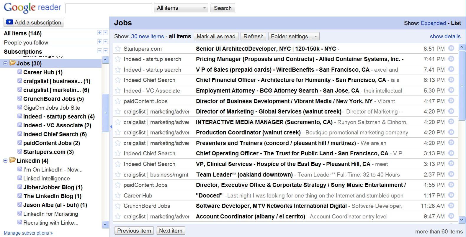Open the Folder settings dropdown
The image size is (466, 237).
coord(294,36)
